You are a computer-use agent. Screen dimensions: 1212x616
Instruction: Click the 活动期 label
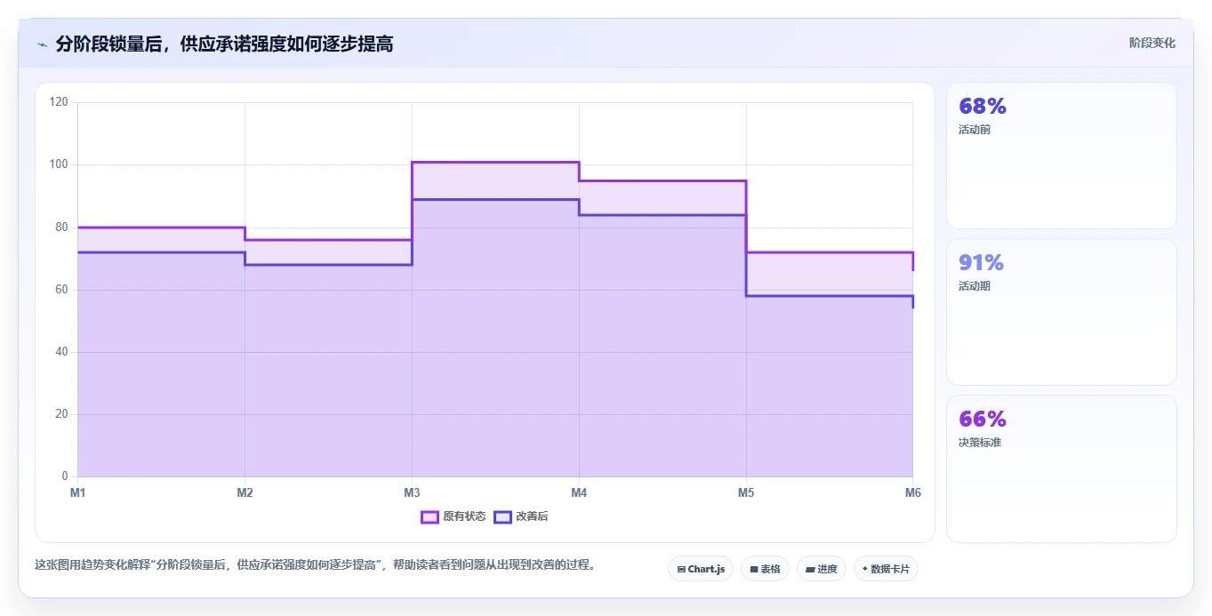coord(975,286)
